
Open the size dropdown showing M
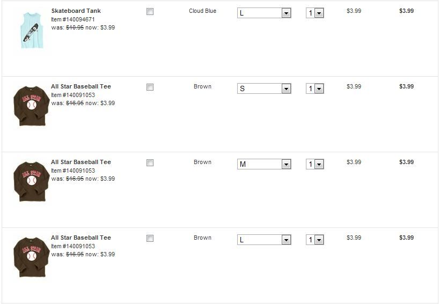pos(264,164)
